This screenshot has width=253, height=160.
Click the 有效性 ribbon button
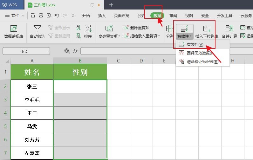click(x=184, y=32)
